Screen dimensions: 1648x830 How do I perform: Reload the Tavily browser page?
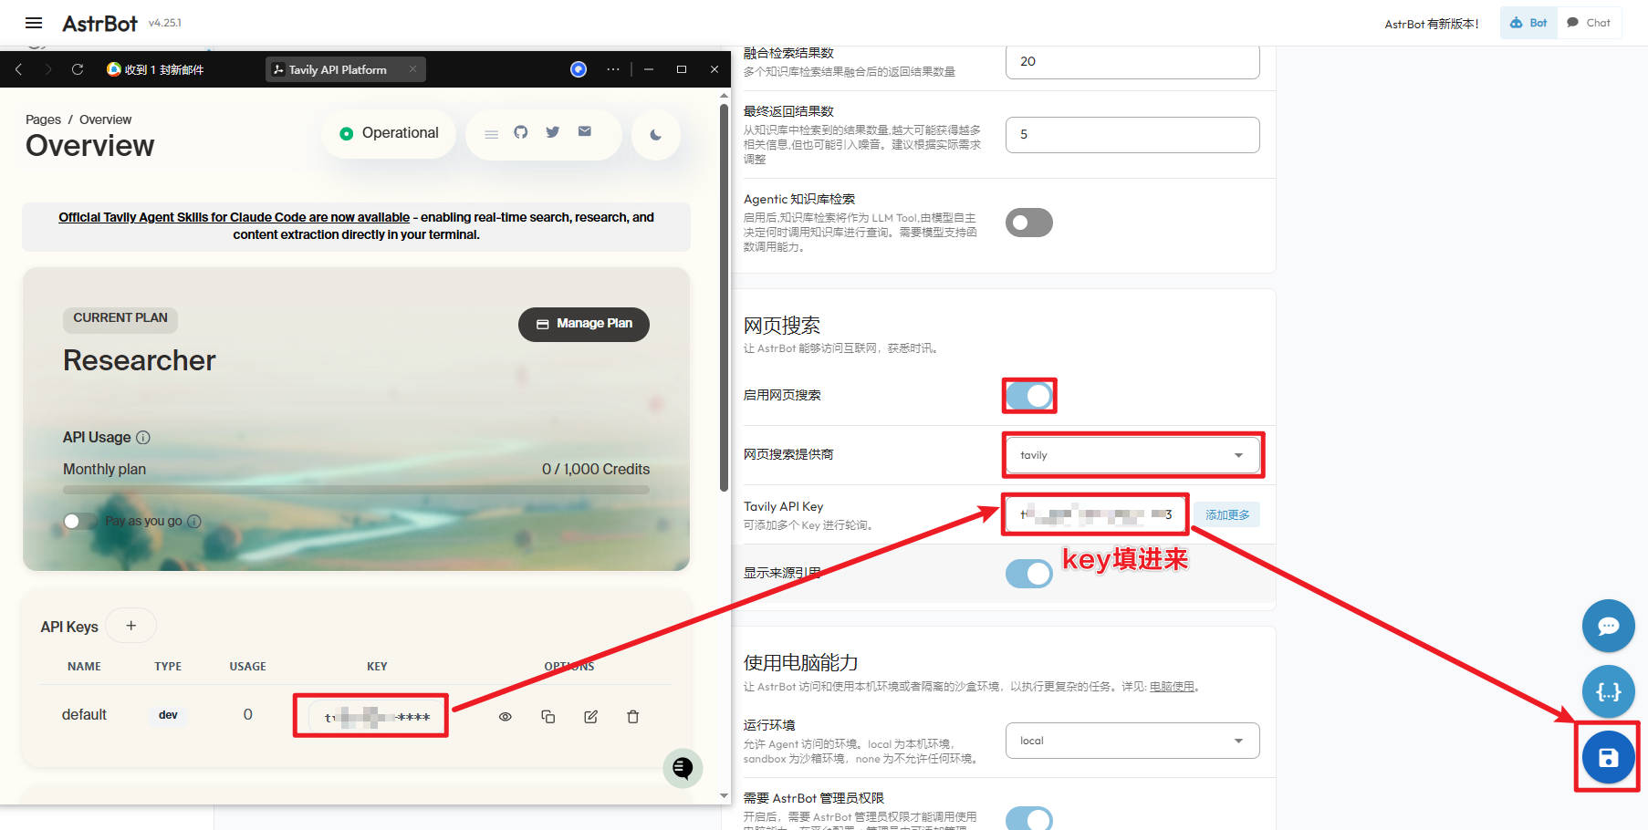click(x=78, y=69)
